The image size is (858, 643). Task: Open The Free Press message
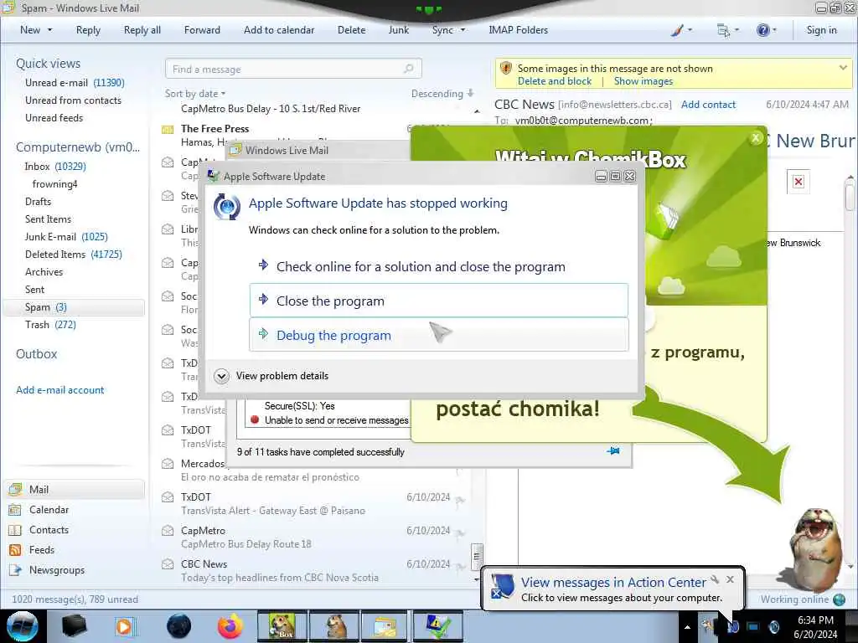(214, 129)
